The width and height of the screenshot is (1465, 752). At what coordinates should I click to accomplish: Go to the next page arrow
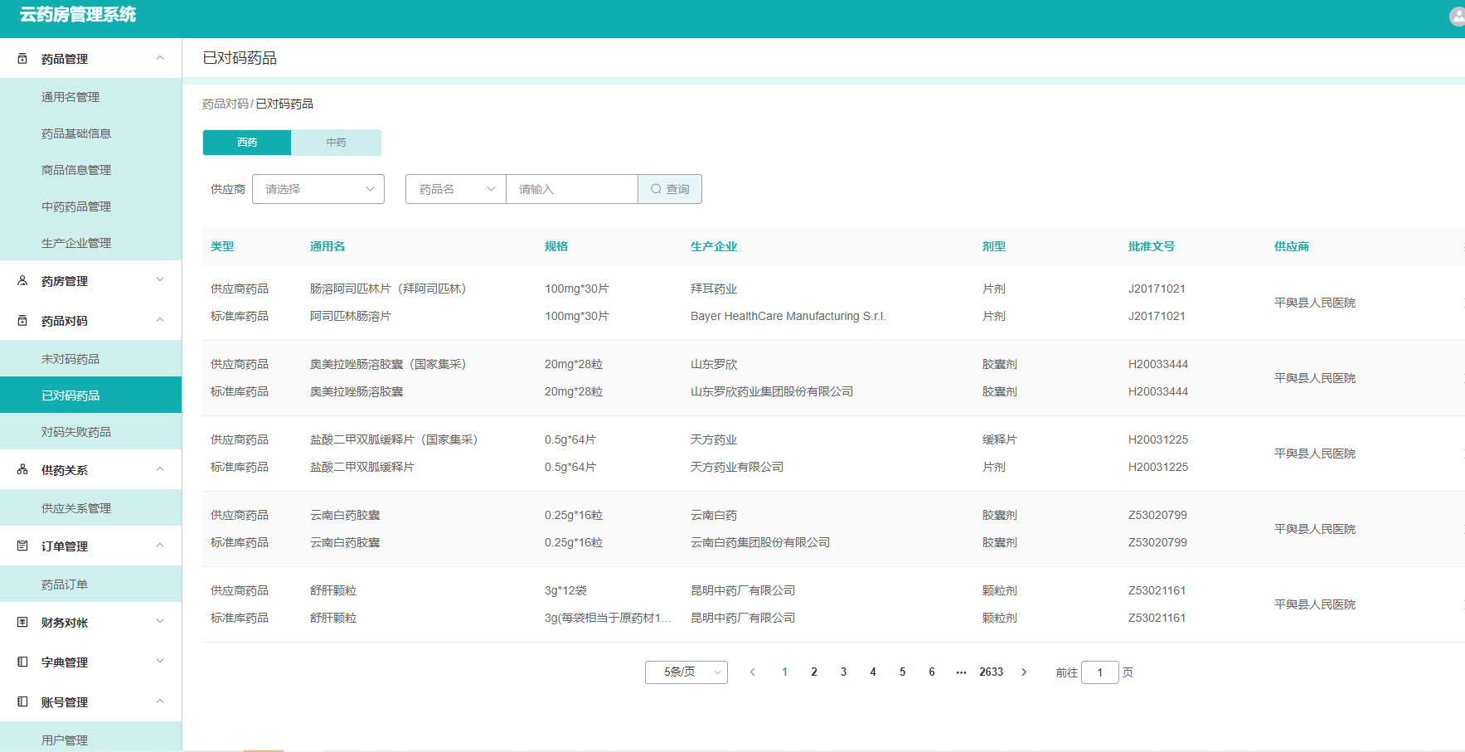(x=1024, y=672)
